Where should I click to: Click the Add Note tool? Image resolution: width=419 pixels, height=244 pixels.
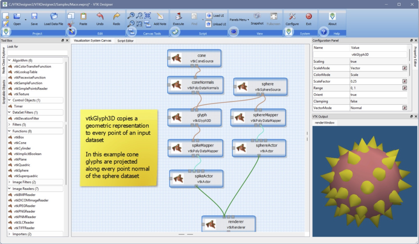160,17
